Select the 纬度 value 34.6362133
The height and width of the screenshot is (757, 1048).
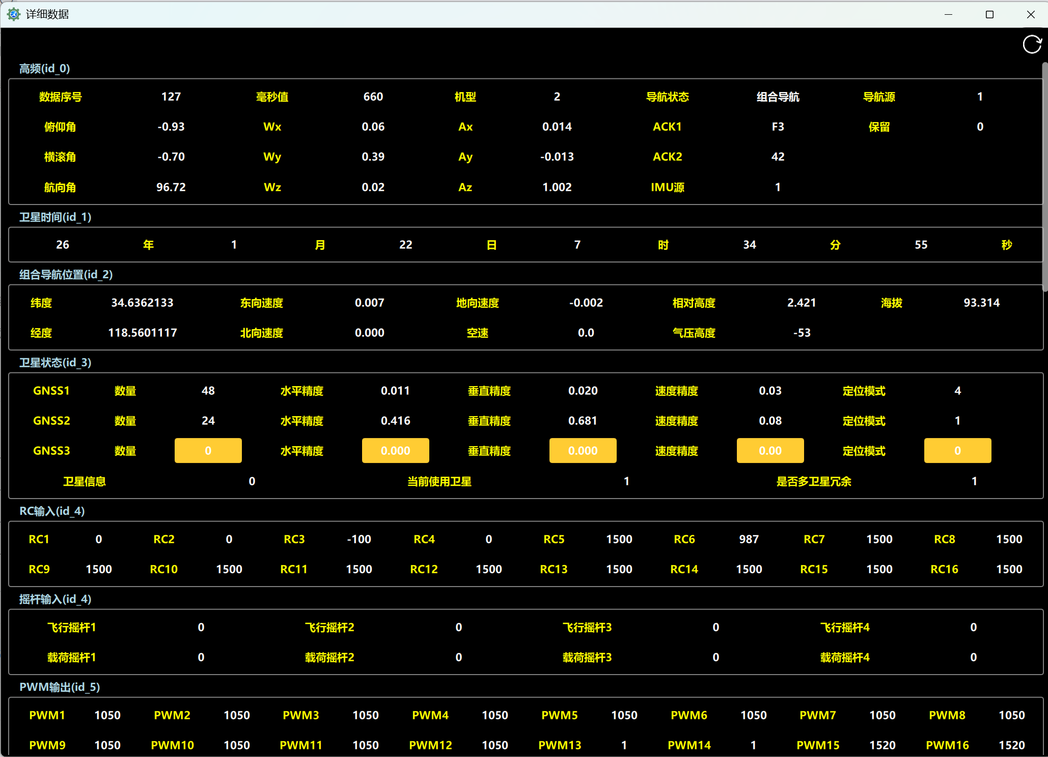(x=143, y=303)
